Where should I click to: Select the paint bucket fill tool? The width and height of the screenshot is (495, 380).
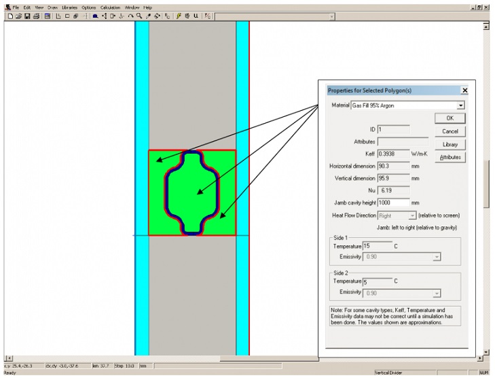(157, 16)
